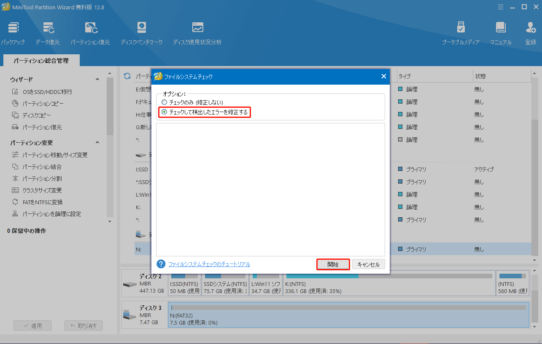Select パーティション分割 in the sidebar
Image resolution: width=542 pixels, height=344 pixels.
pos(36,179)
